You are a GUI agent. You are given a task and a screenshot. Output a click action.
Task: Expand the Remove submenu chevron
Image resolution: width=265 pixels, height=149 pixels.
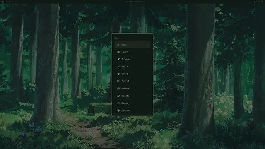tap(148, 89)
